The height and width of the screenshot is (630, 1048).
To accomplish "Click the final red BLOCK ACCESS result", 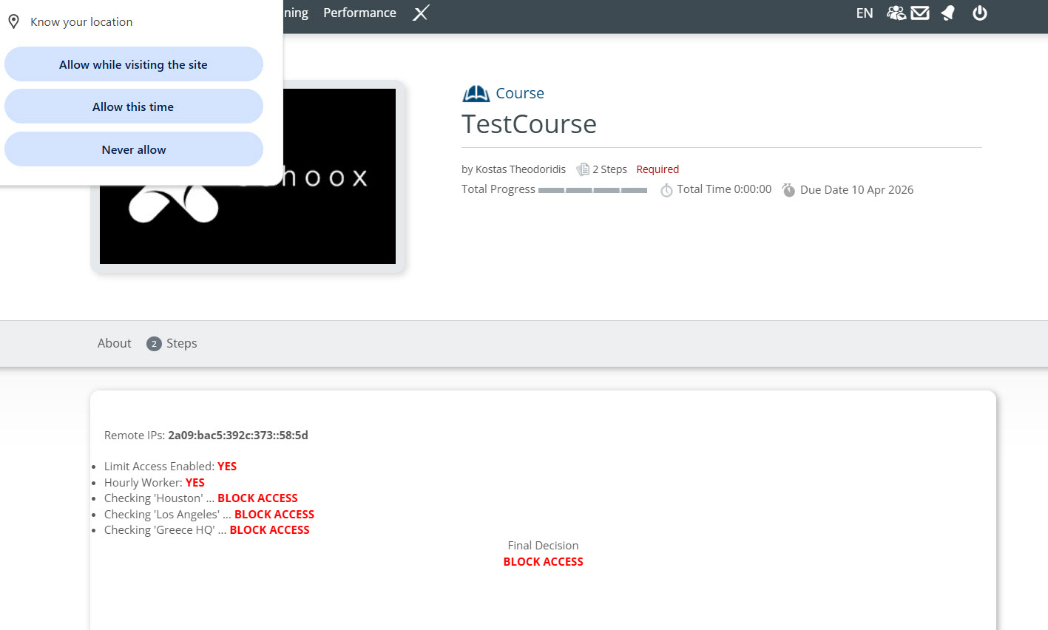I will click(x=543, y=561).
